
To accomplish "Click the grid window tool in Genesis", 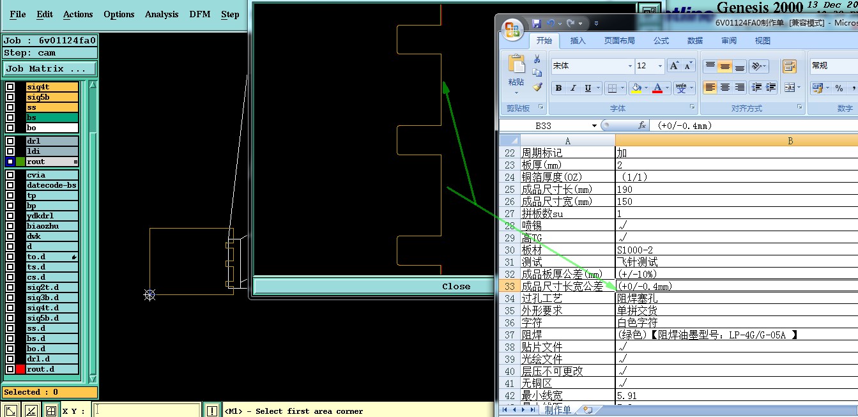I will (x=51, y=411).
